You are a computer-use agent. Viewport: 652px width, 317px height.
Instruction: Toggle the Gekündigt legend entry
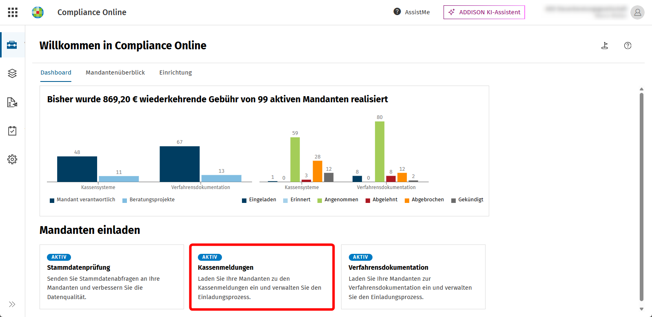pos(467,200)
